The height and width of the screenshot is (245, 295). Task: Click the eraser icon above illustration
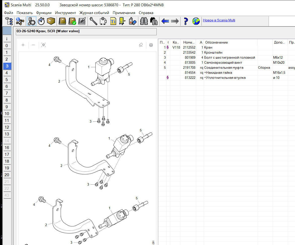pyautogui.click(x=141, y=45)
